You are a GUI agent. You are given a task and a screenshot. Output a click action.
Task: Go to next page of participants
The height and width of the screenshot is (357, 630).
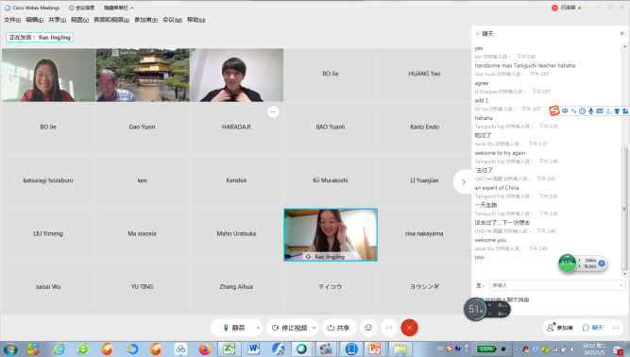(x=463, y=182)
